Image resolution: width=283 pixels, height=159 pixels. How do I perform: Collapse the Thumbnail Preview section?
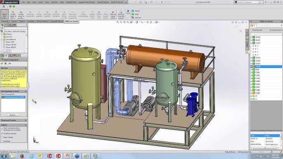coord(26,120)
